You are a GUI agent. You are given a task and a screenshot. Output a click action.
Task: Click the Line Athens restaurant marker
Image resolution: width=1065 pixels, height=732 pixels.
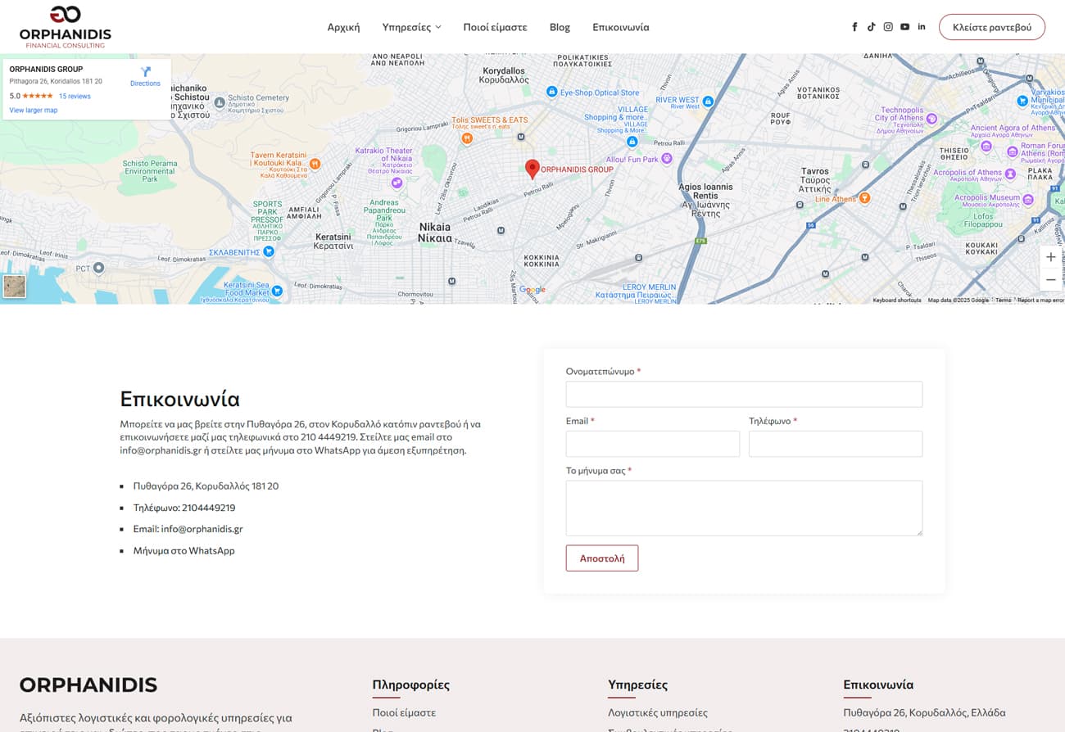tap(864, 198)
